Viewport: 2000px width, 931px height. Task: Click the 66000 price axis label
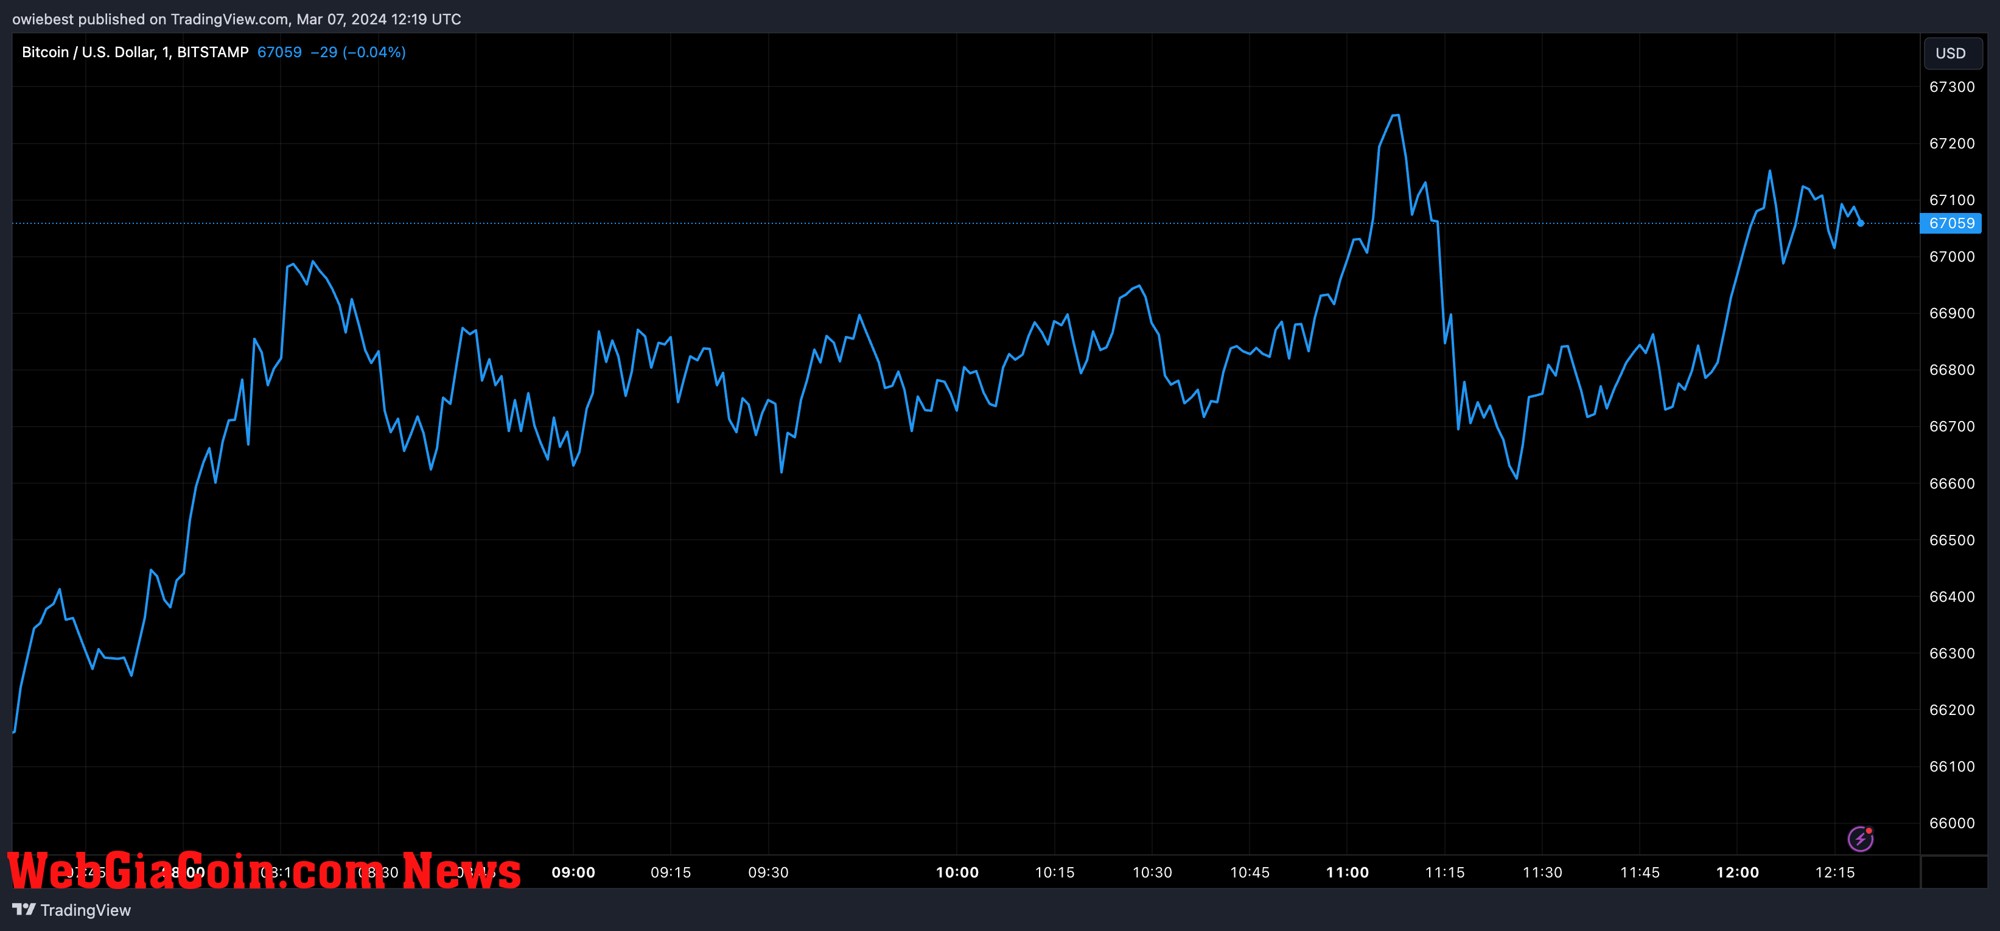[1952, 824]
